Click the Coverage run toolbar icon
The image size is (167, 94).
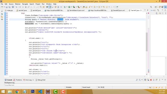pyautogui.click(x=74, y=7)
